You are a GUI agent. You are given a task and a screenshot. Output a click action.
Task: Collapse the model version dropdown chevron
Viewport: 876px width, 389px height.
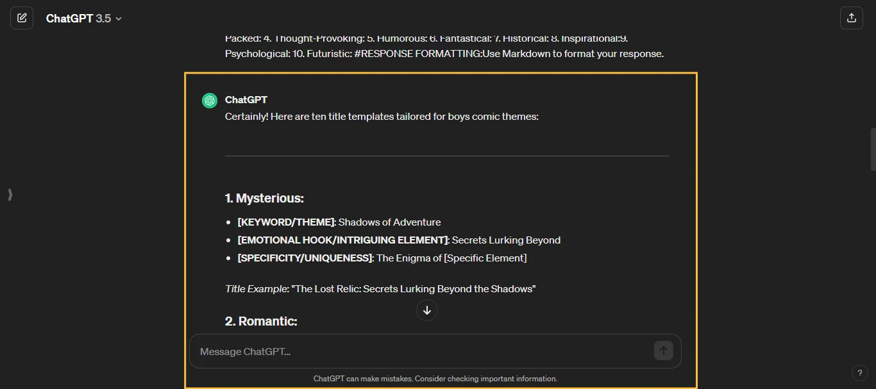tap(119, 19)
